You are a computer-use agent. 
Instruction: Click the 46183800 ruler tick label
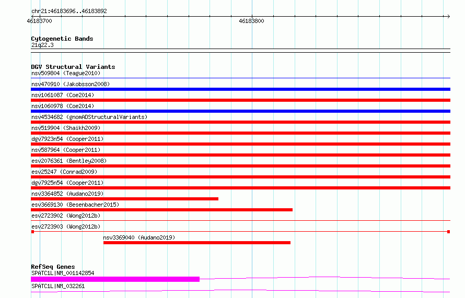pyautogui.click(x=251, y=21)
